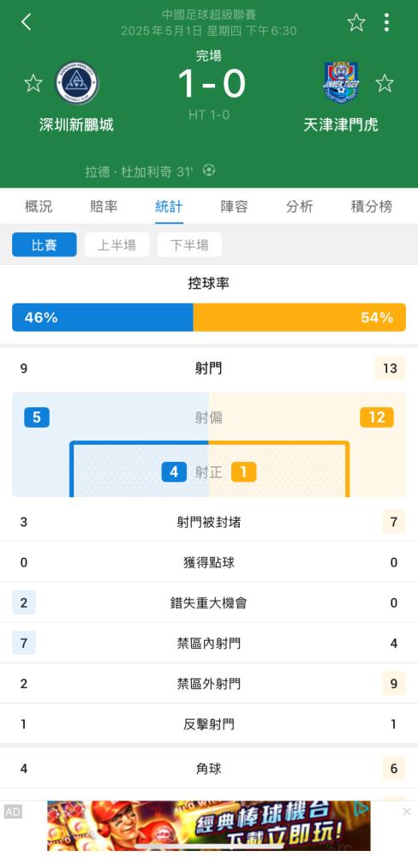Select the 下半場 filter
The height and width of the screenshot is (857, 418).
(189, 244)
